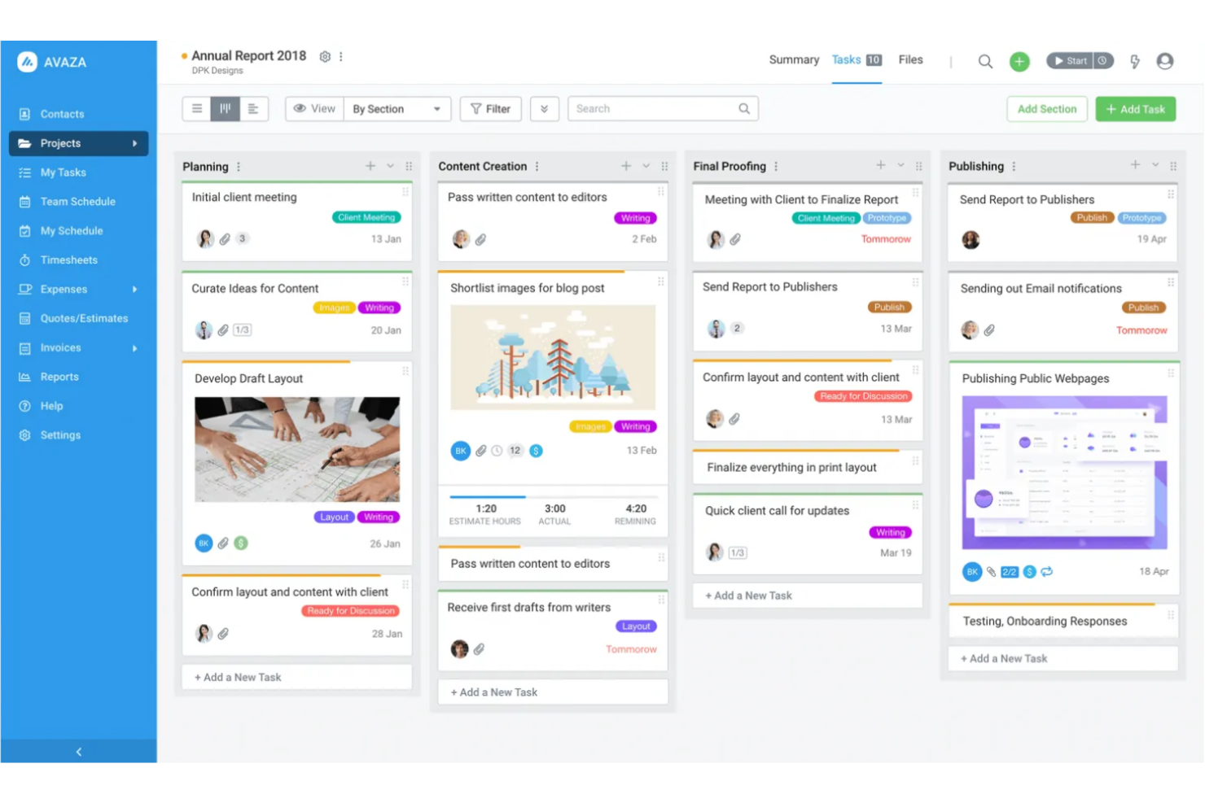
Task: Click the gear icon next to Annual Report 2018
Action: pos(324,56)
